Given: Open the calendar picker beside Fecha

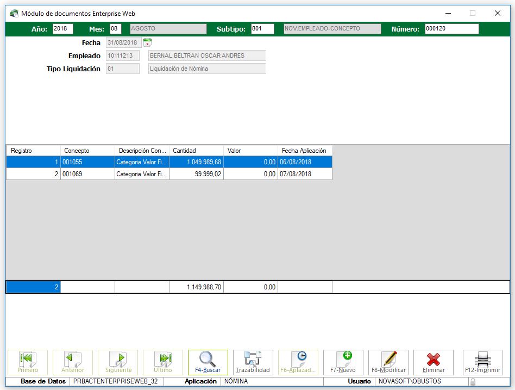Looking at the screenshot, I should pos(147,42).
